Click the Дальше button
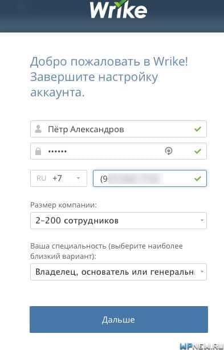The width and height of the screenshot is (224, 350). click(119, 319)
